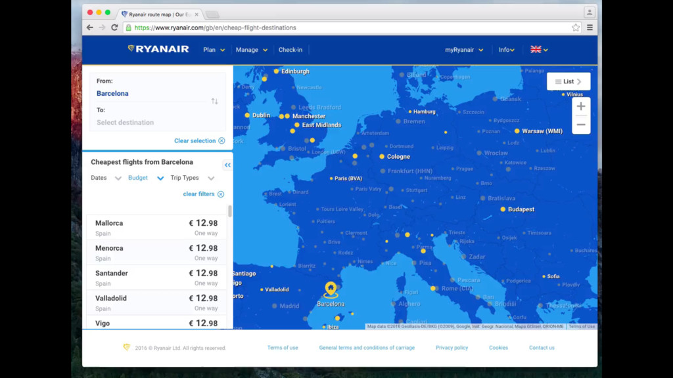Select the Ibiza airport marker
Image resolution: width=673 pixels, height=378 pixels.
[x=323, y=327]
